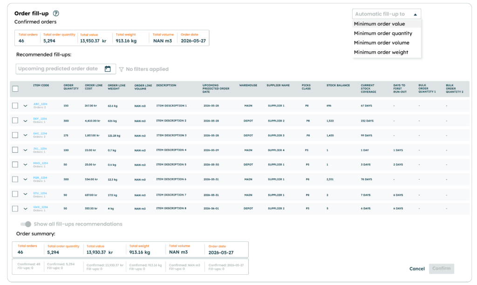
Task: Click the No filters applied label
Action: coord(147,69)
